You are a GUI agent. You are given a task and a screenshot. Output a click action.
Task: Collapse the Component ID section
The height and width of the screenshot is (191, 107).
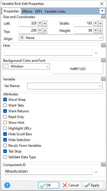click(x=103, y=165)
